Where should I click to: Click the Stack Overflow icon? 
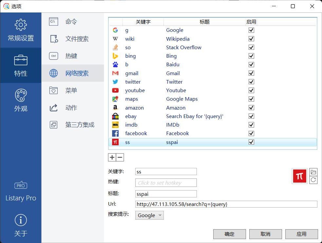(x=115, y=48)
